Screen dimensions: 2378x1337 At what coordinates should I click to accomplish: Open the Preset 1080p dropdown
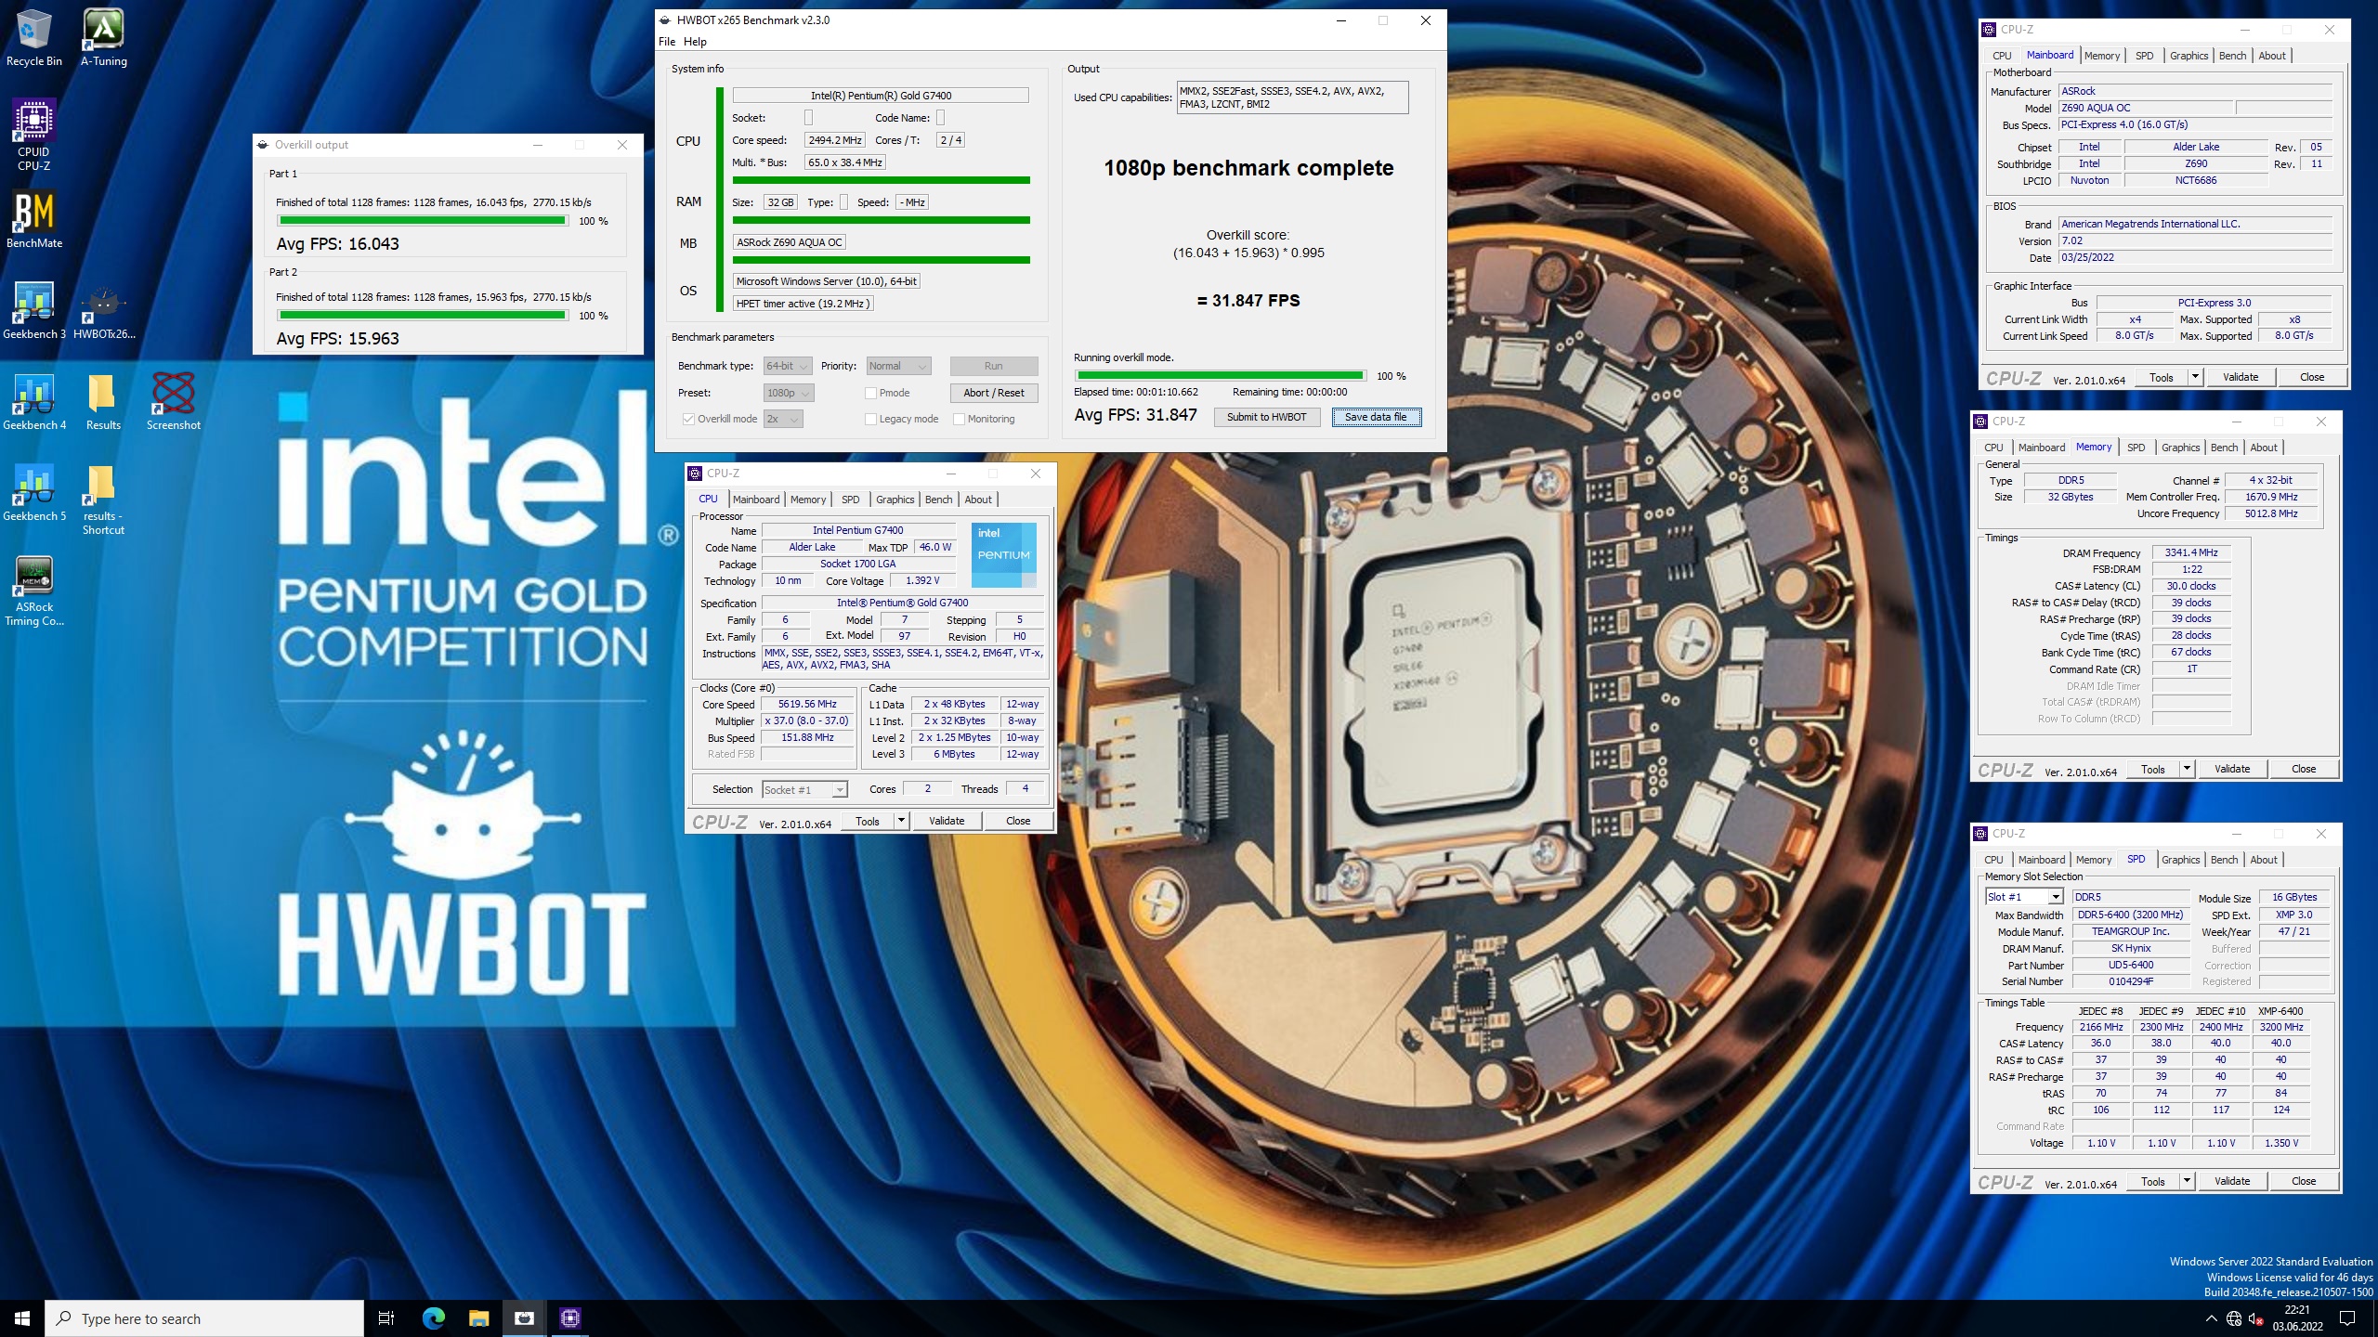[x=789, y=393]
